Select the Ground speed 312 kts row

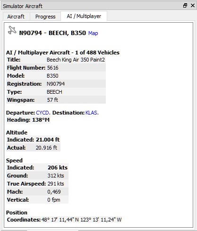pyautogui.click(x=37, y=176)
